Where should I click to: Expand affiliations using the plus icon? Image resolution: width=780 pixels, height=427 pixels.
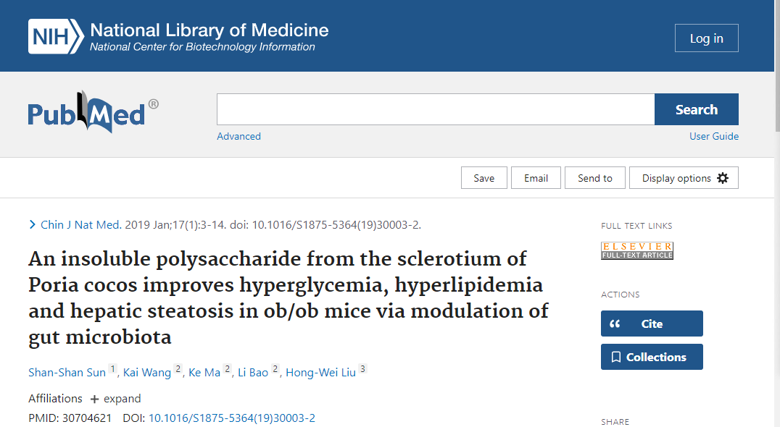click(x=94, y=399)
